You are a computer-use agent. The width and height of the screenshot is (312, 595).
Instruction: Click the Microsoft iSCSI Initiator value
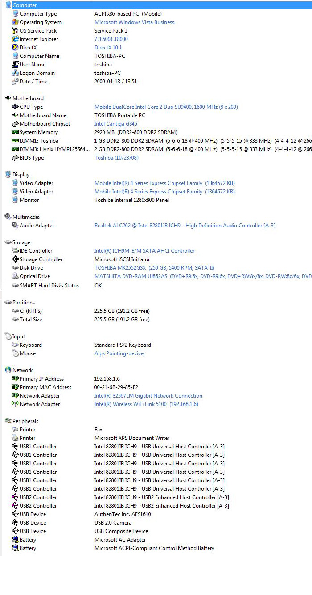tap(122, 259)
